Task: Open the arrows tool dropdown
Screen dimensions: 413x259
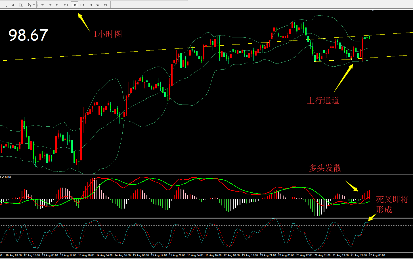Action: tap(34, 5)
